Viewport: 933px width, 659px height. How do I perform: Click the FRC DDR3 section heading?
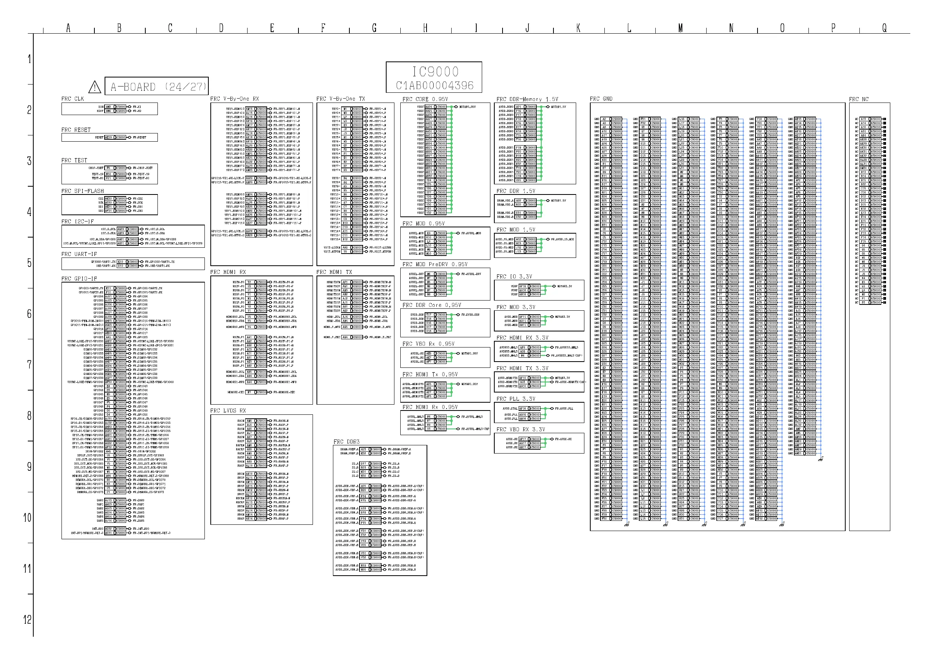(347, 442)
